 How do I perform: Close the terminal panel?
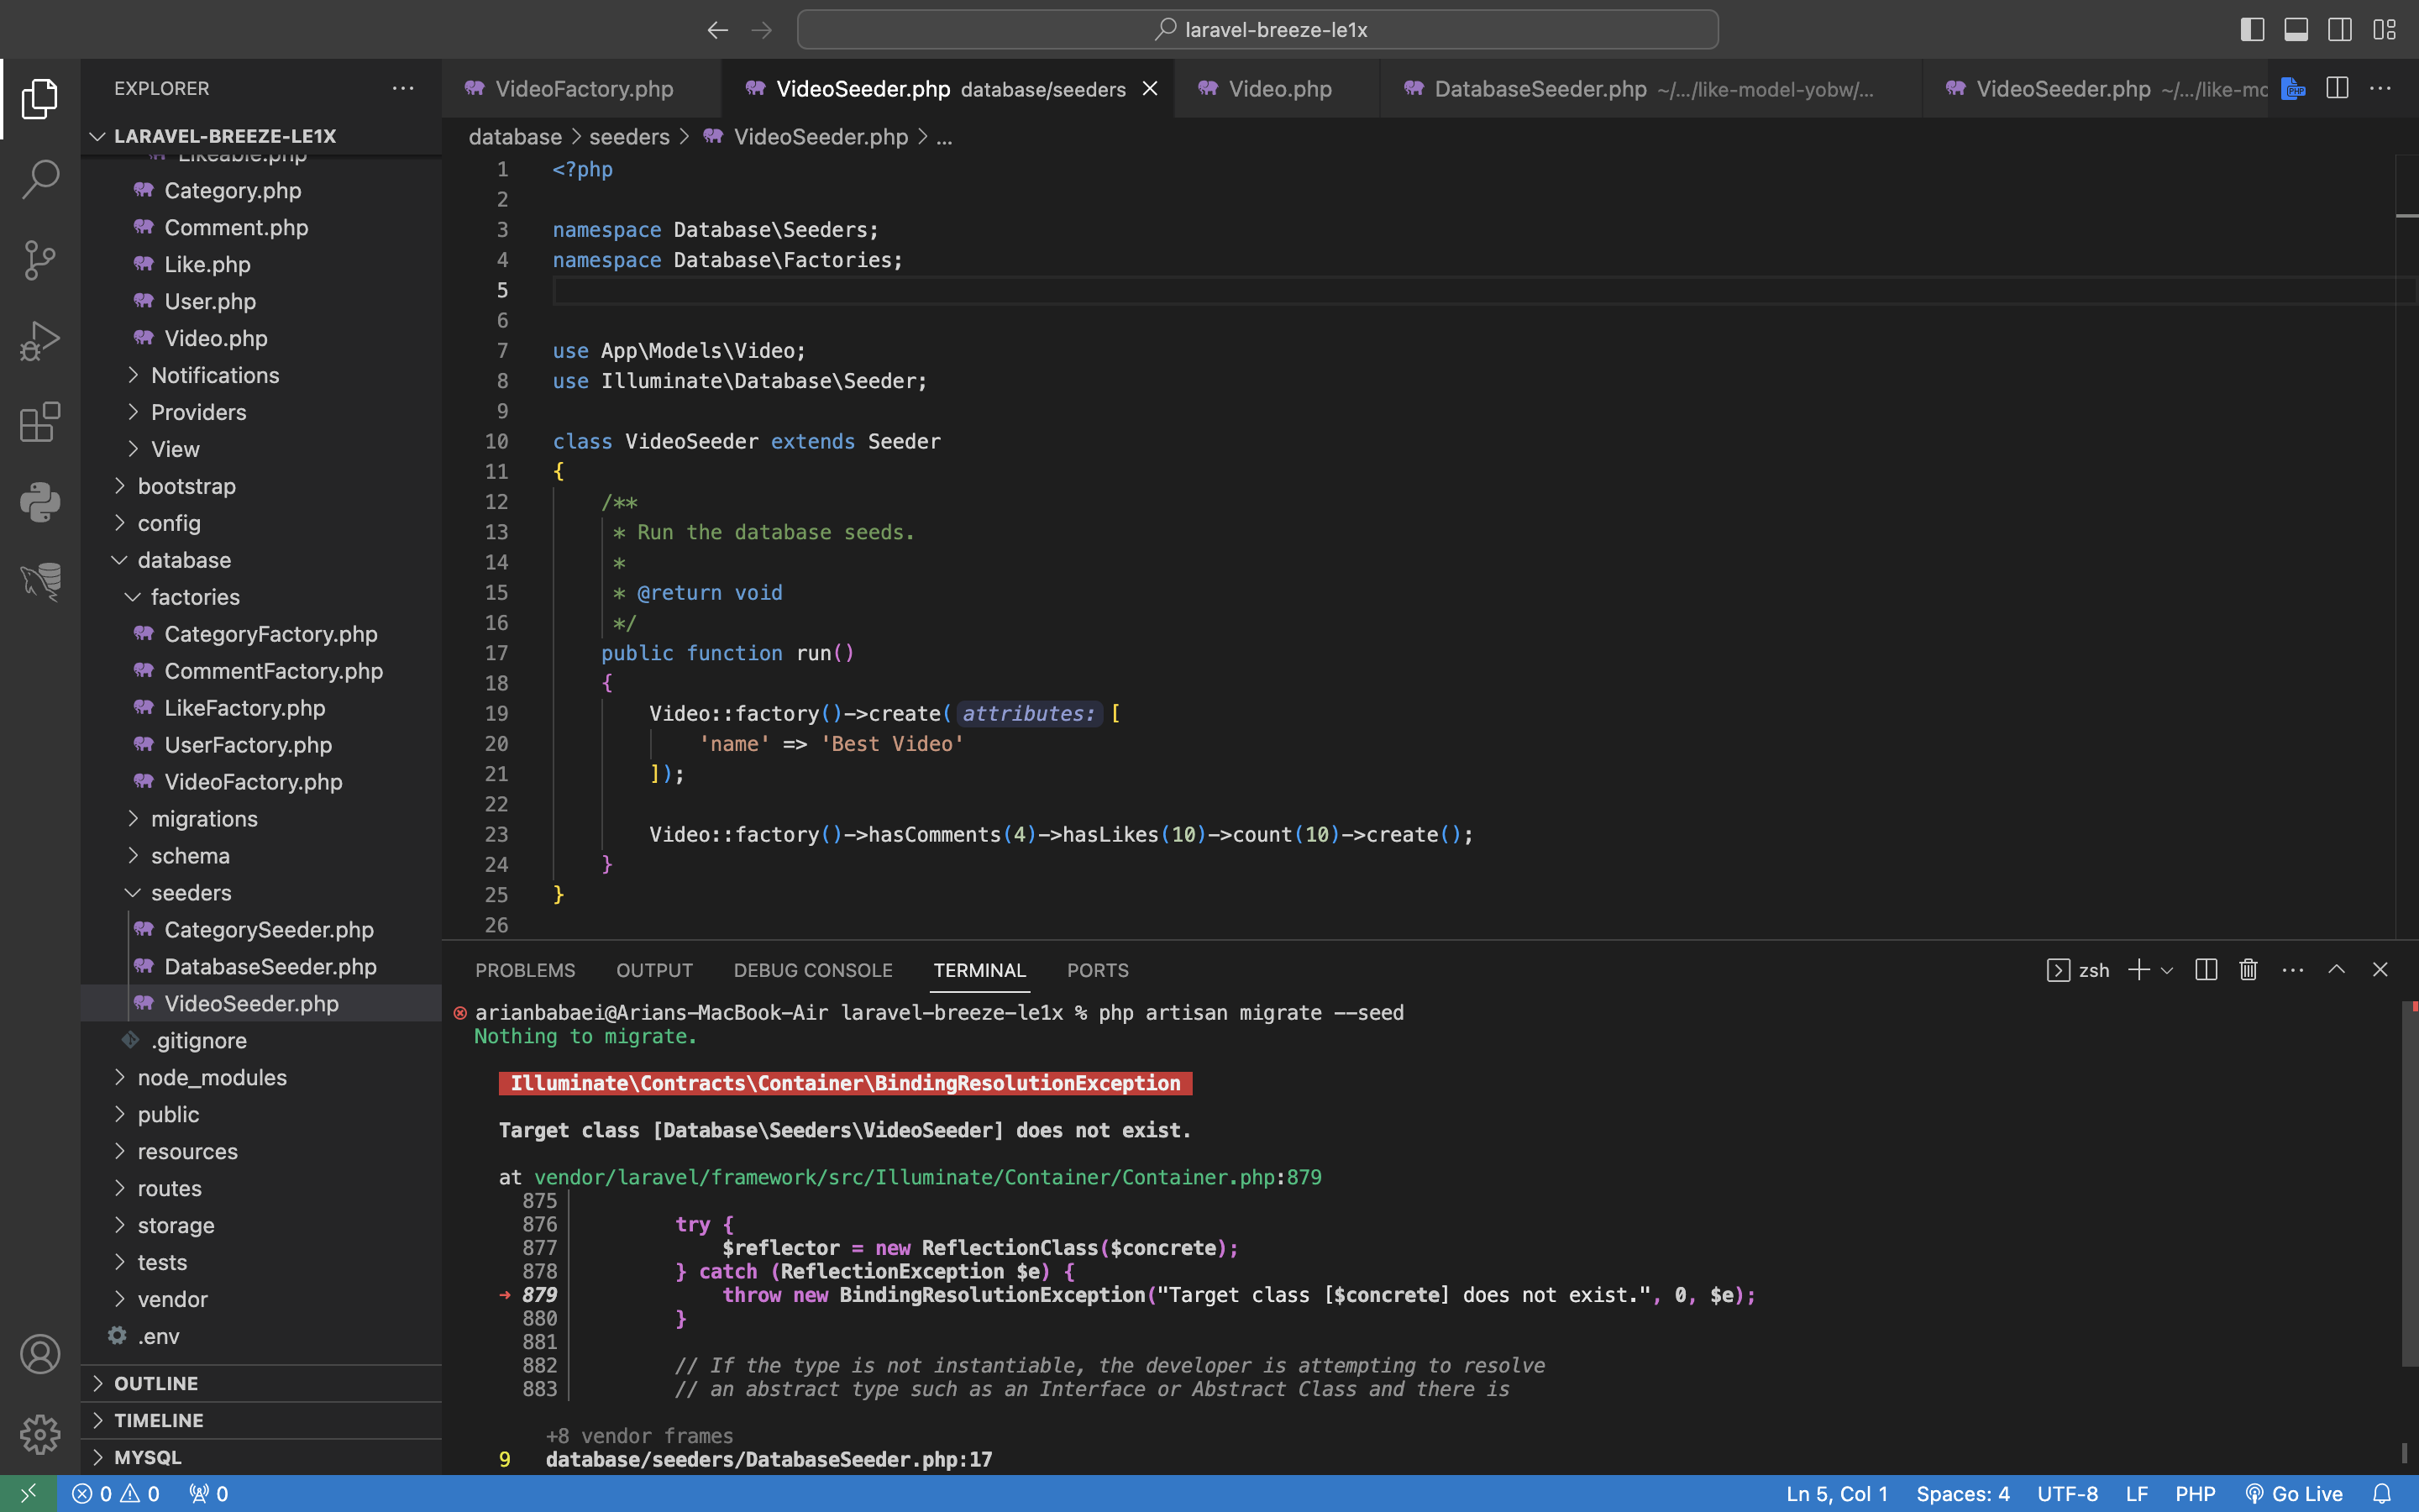[x=2380, y=969]
